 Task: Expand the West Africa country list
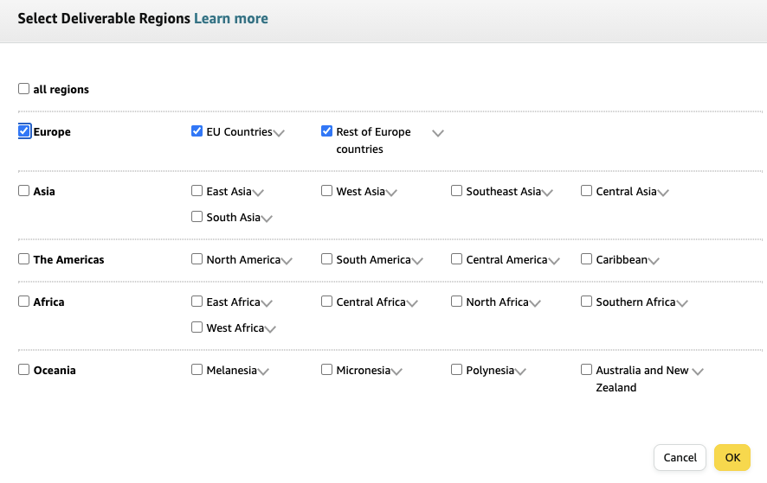tap(270, 329)
